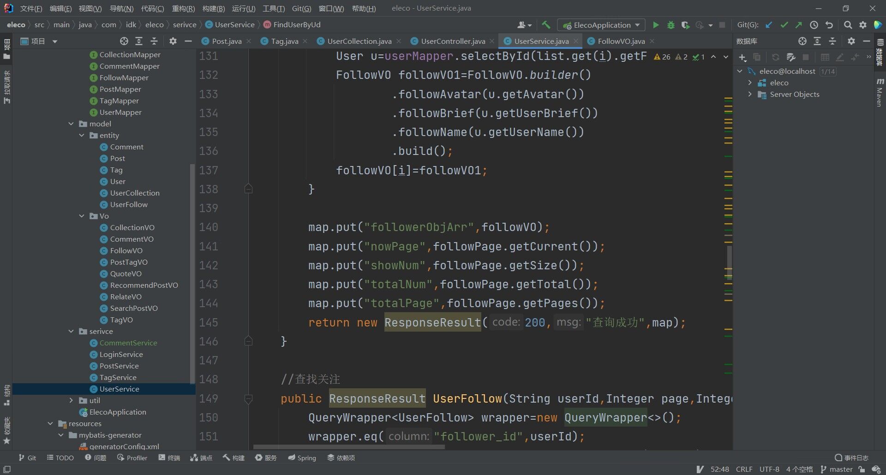Viewport: 886px width, 475px height.
Task: Go to next highlighted error arrow
Action: click(725, 57)
